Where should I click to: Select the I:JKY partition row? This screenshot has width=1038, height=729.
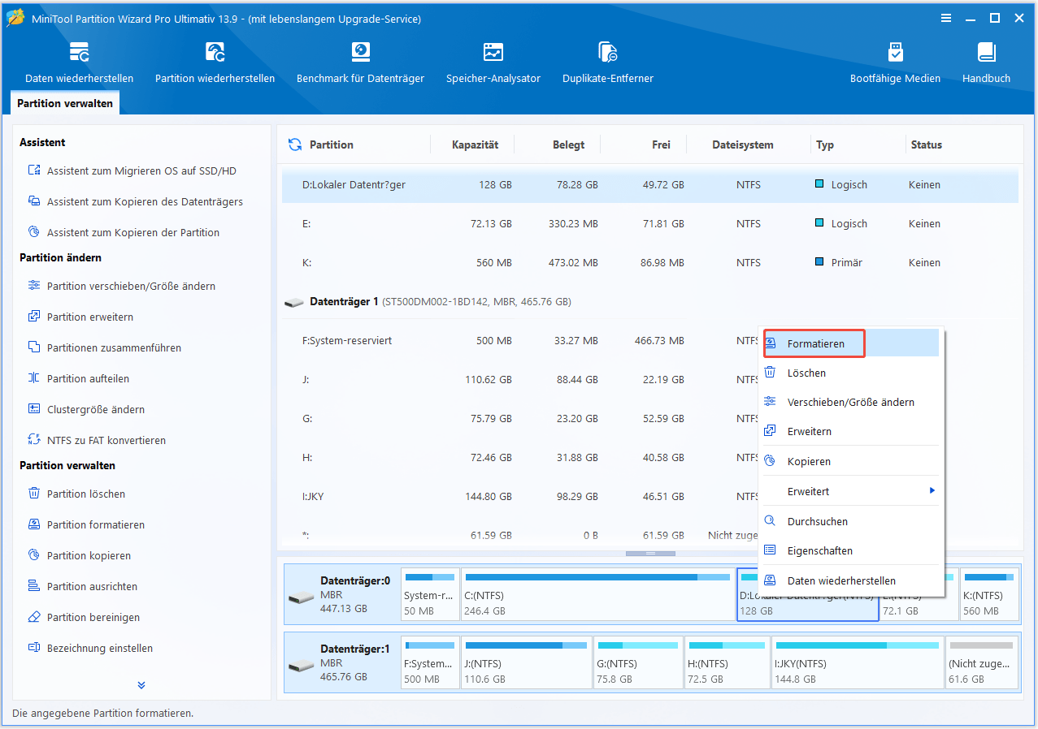(x=520, y=496)
